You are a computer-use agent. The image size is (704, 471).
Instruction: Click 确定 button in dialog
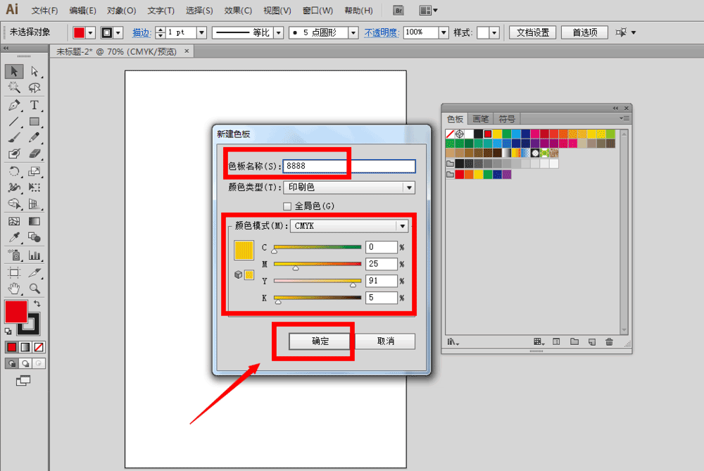click(x=320, y=341)
